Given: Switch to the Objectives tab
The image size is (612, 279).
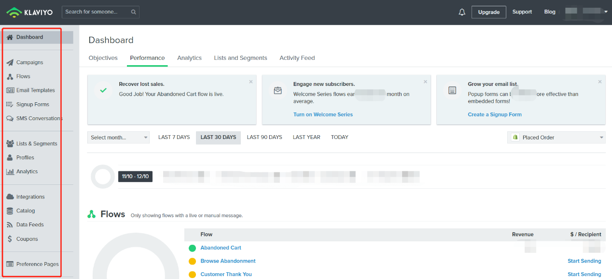Looking at the screenshot, I should coord(103,58).
